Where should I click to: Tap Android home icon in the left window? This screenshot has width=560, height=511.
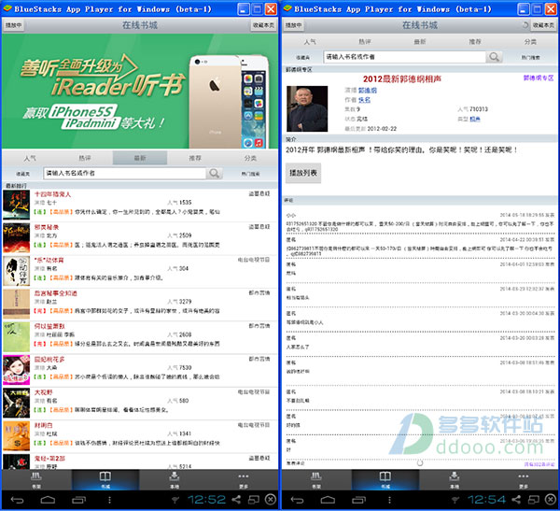tap(48, 500)
